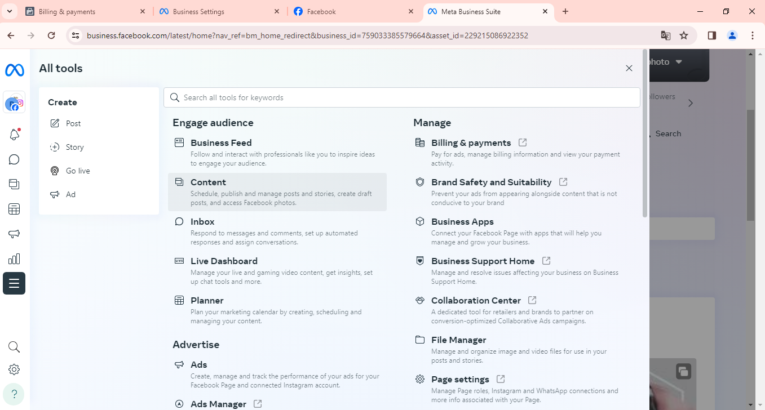Create a new Post
765x410 pixels.
(x=99, y=123)
